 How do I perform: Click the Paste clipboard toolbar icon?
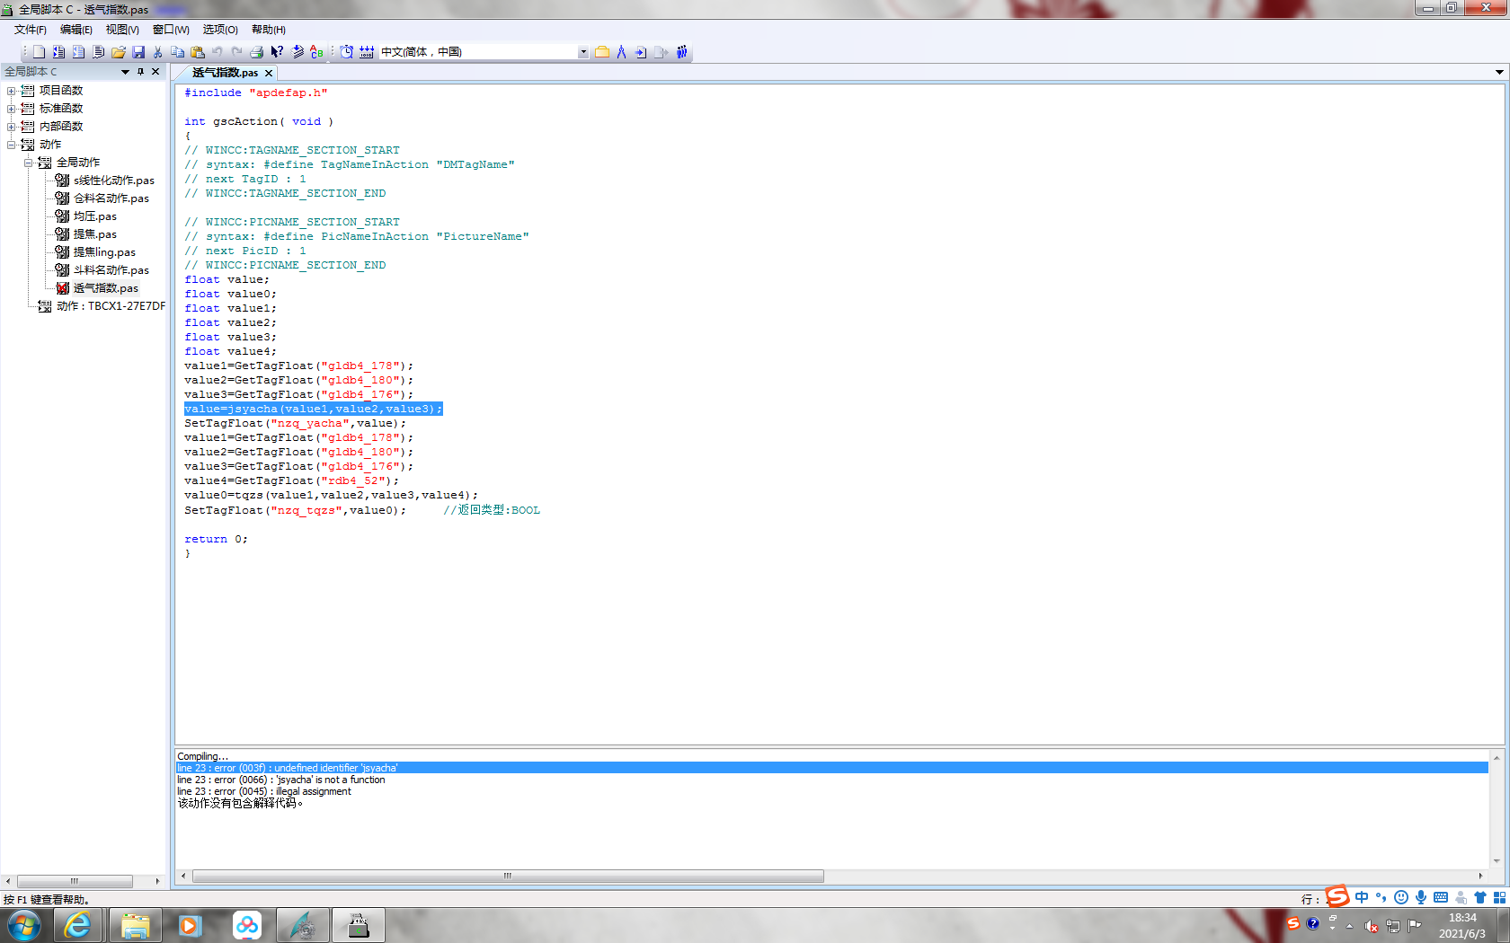(198, 52)
